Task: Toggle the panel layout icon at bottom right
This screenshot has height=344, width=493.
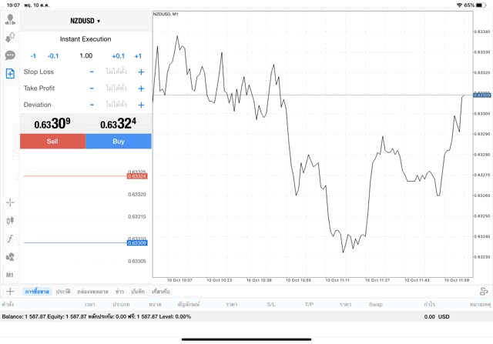Action: (x=484, y=292)
